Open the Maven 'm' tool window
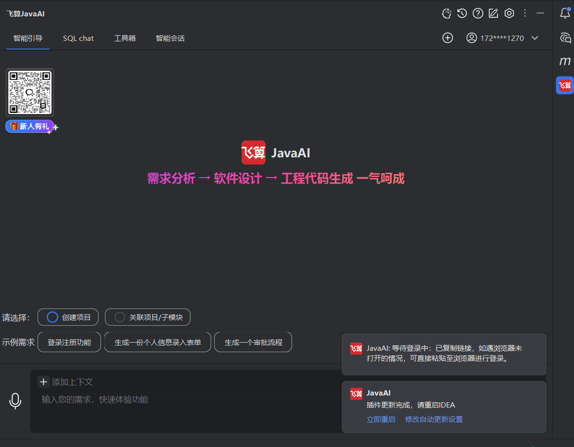This screenshot has width=574, height=447. (565, 61)
